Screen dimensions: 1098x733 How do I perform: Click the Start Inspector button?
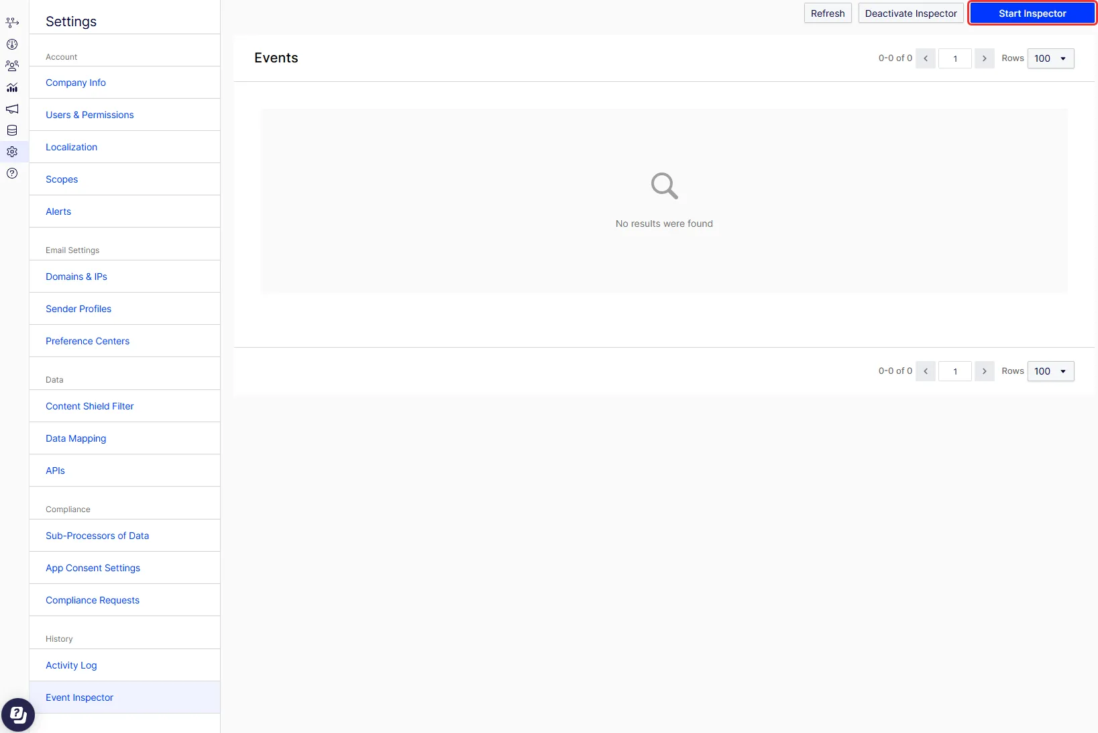click(1032, 13)
